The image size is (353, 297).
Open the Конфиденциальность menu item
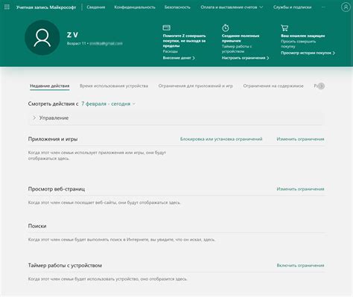coord(135,7)
